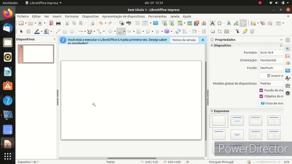
Task: Select the Insert Line tool
Action: tap(58, 31)
